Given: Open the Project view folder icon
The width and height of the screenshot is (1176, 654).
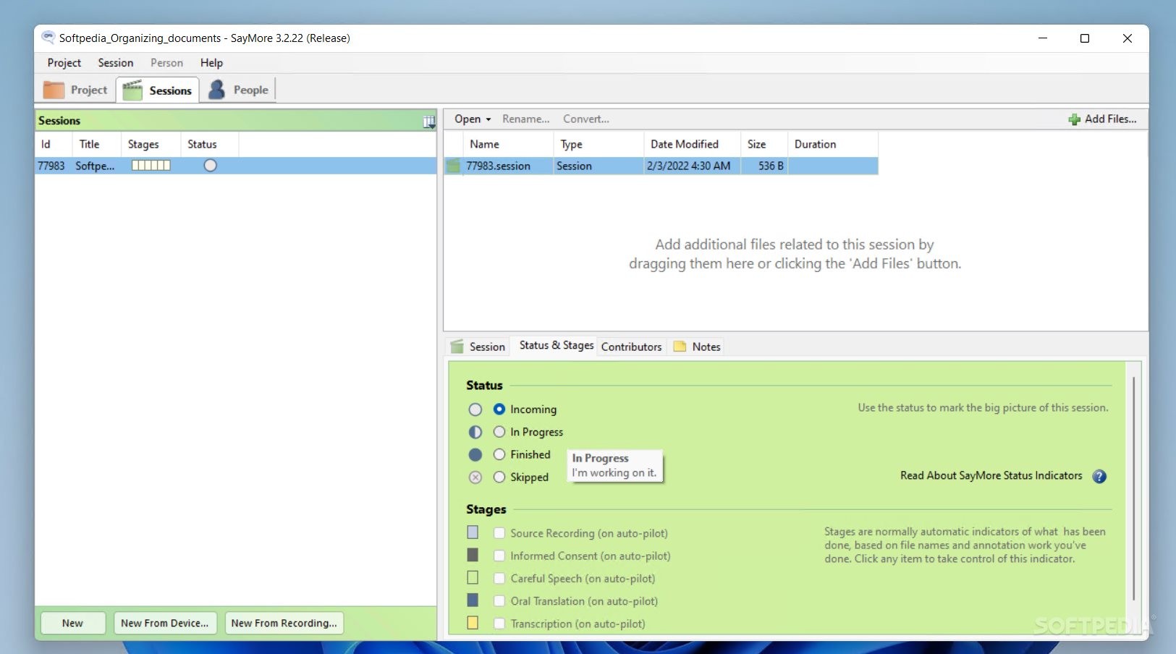Looking at the screenshot, I should (54, 90).
